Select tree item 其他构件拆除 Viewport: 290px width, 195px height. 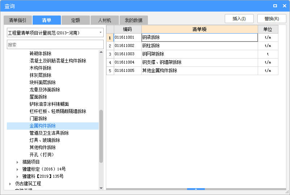tap(43, 147)
